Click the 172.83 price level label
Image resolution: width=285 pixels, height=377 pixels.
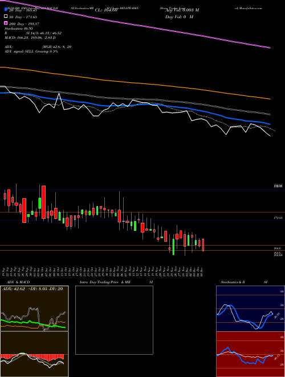coord(278,218)
